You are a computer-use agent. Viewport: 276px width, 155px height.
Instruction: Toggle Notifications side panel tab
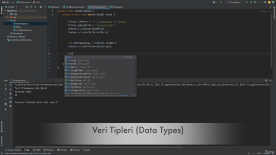274,13
